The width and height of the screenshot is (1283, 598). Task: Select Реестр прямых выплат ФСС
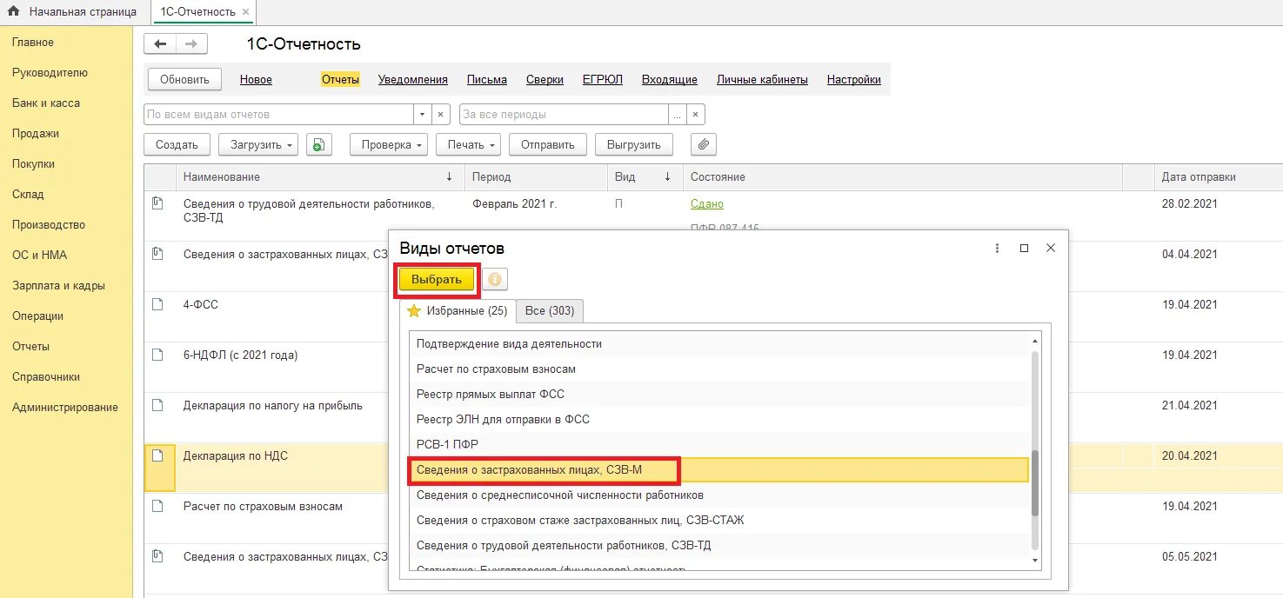719,394
